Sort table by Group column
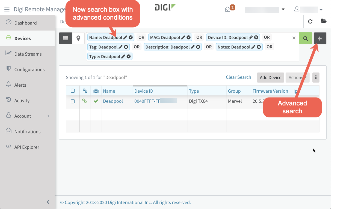This screenshot has width=358, height=209. click(x=234, y=91)
